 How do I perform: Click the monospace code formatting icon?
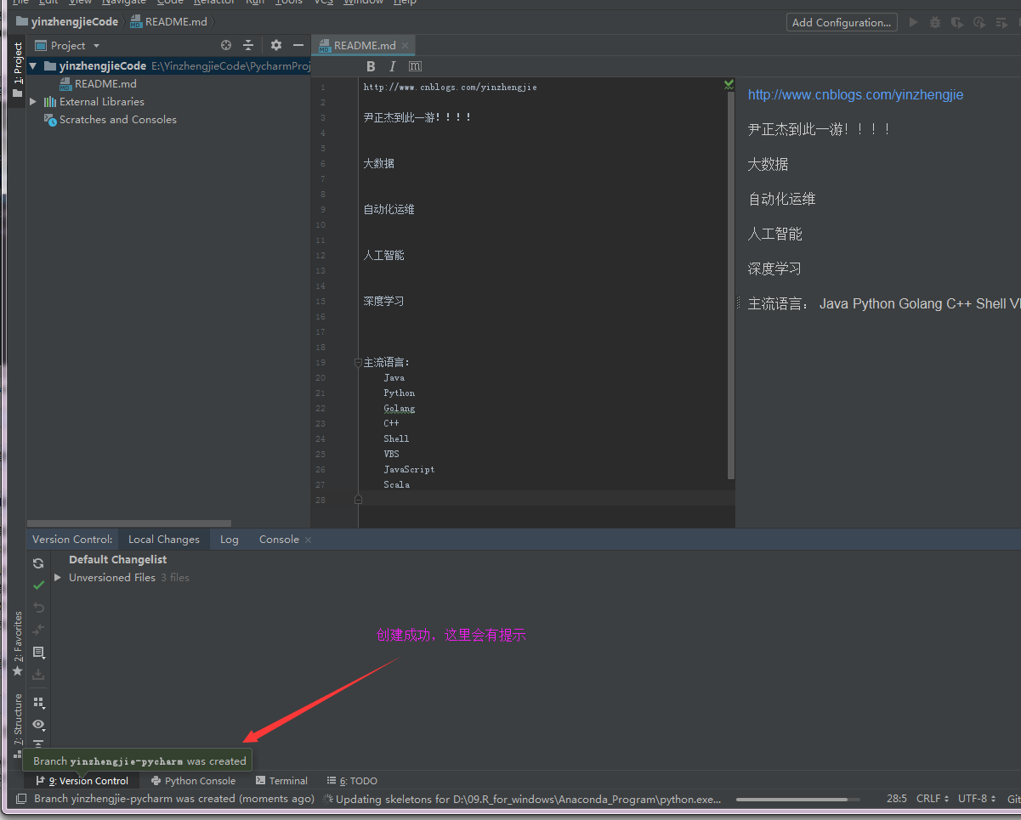point(415,66)
